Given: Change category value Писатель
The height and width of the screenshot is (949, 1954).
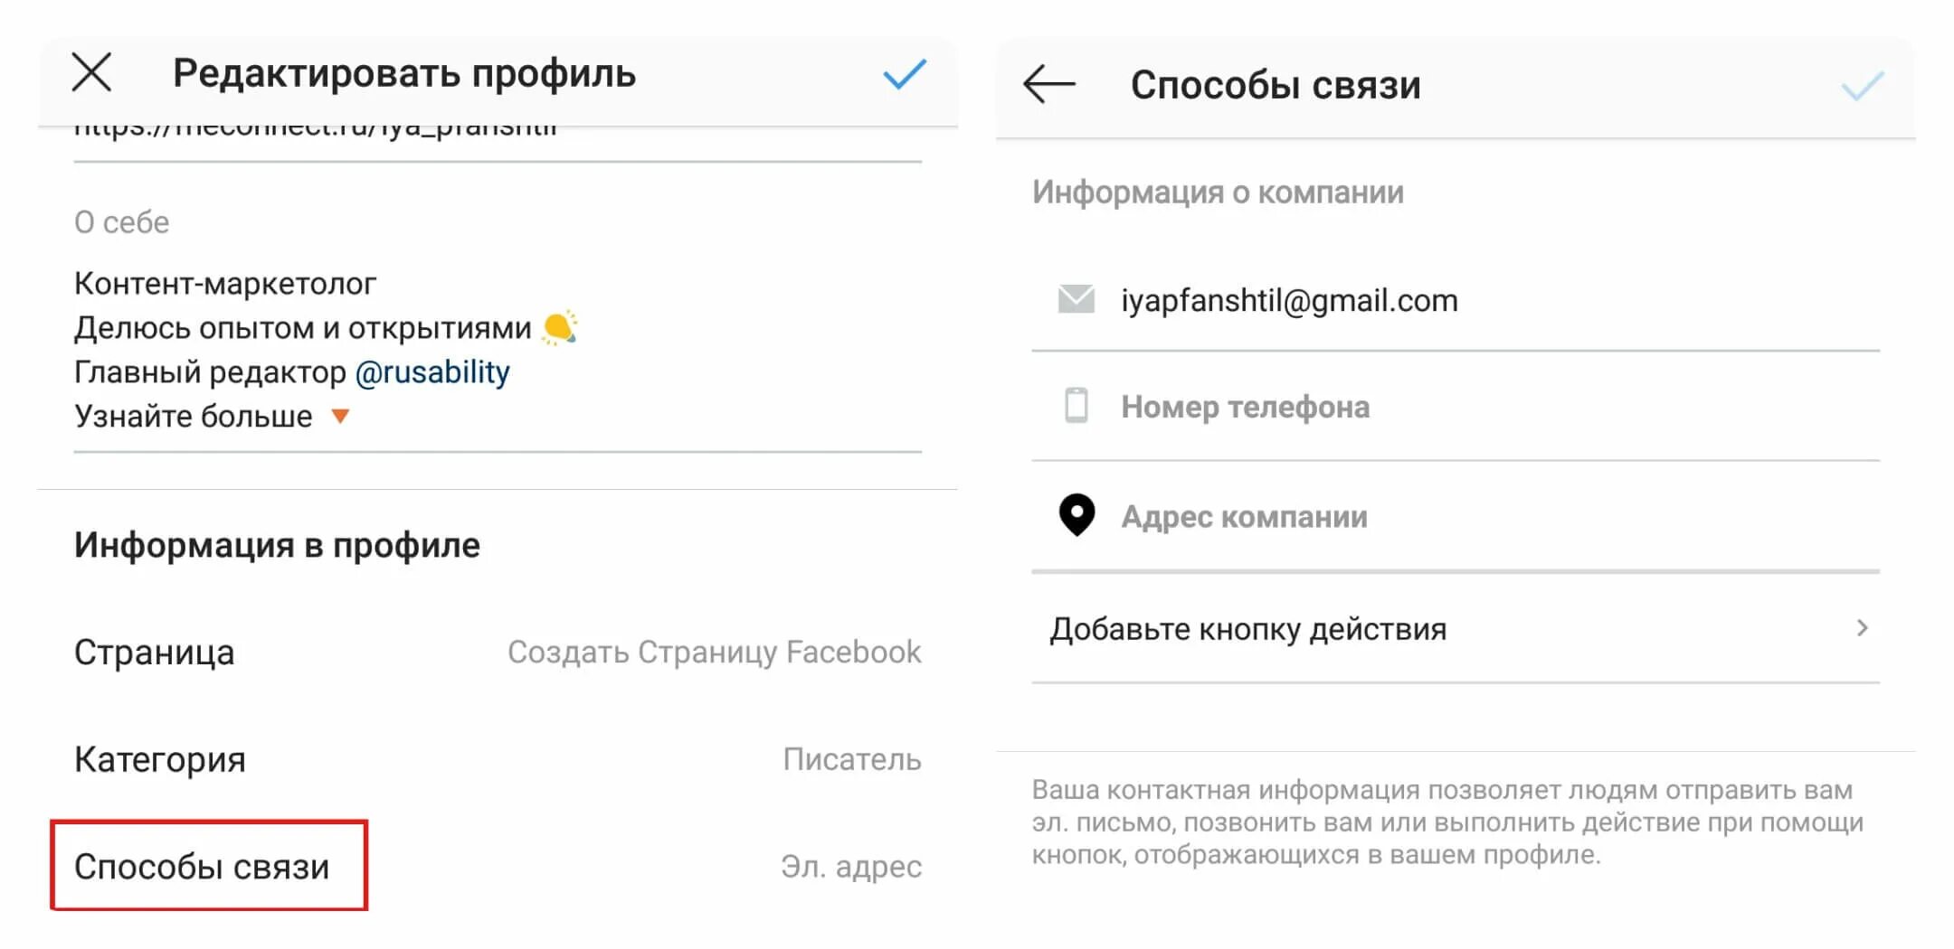Looking at the screenshot, I should click(x=852, y=759).
